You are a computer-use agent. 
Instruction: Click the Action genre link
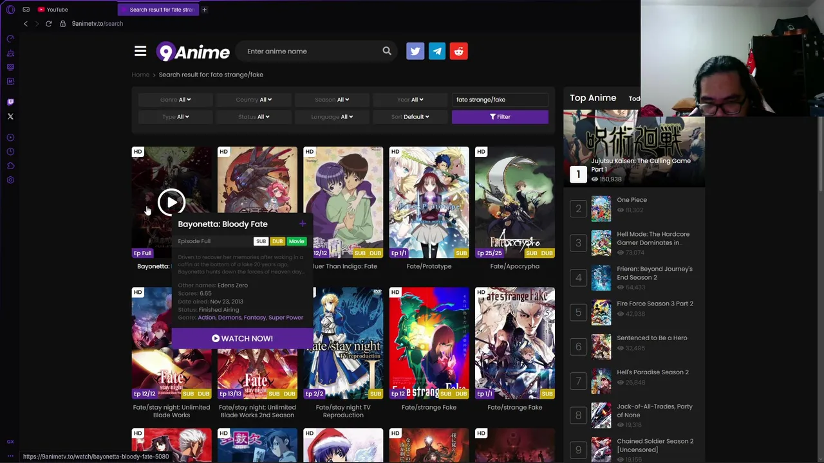207,318
